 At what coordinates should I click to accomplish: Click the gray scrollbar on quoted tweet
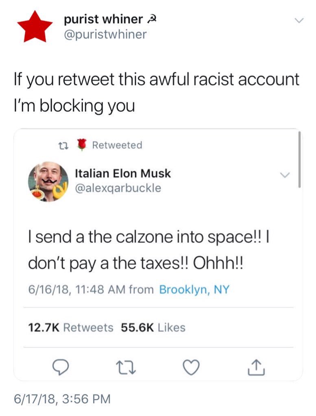click(300, 159)
